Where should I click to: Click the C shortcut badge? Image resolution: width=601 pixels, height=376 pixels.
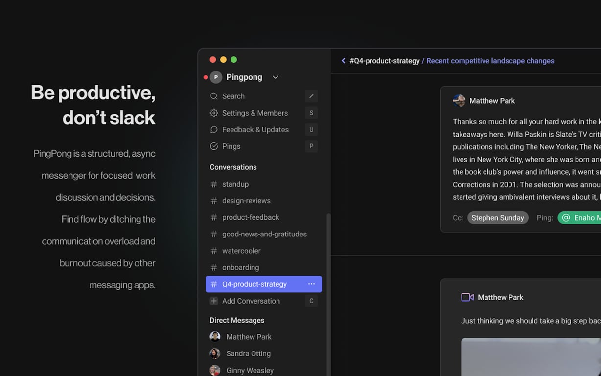pos(311,301)
